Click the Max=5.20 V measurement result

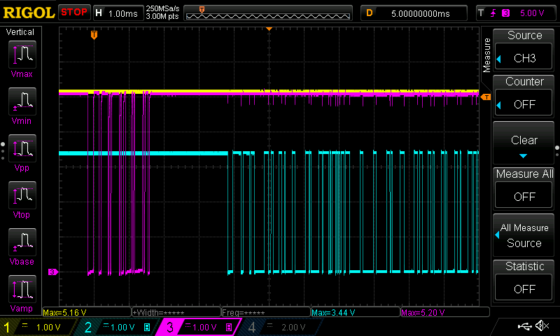point(445,312)
